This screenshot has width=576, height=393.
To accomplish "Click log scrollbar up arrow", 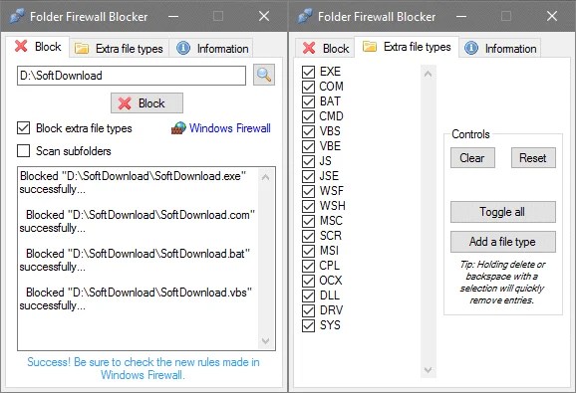I will click(x=266, y=177).
